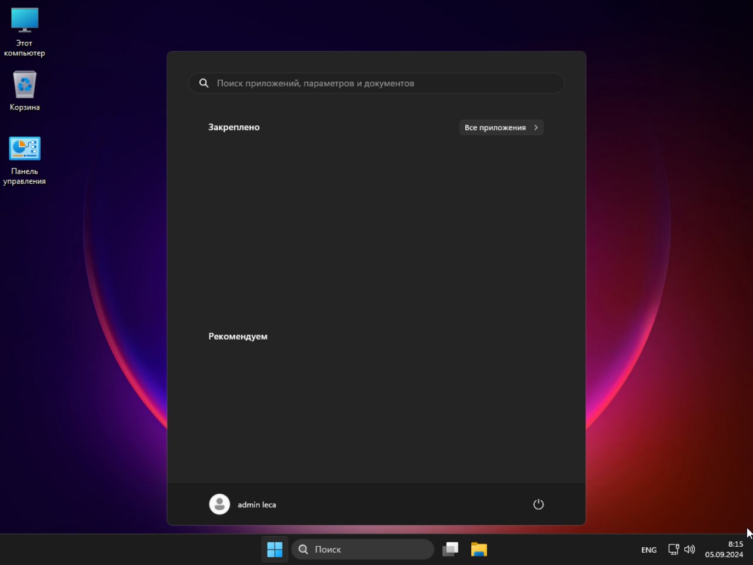Image resolution: width=753 pixels, height=565 pixels.
Task: Click the magnifier icon in Start search
Action: [204, 83]
